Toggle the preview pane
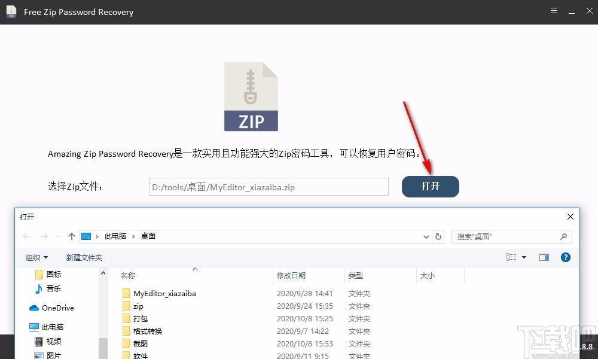 tap(544, 257)
